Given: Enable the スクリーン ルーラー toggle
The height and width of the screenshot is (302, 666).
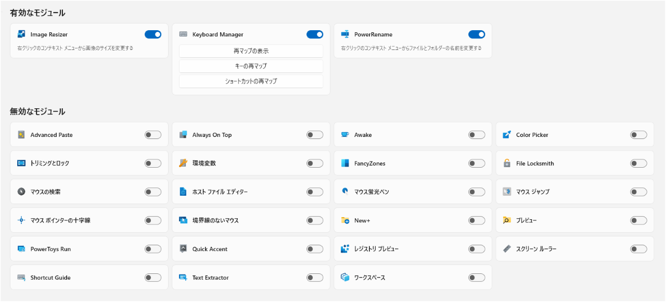Looking at the screenshot, I should pos(638,249).
